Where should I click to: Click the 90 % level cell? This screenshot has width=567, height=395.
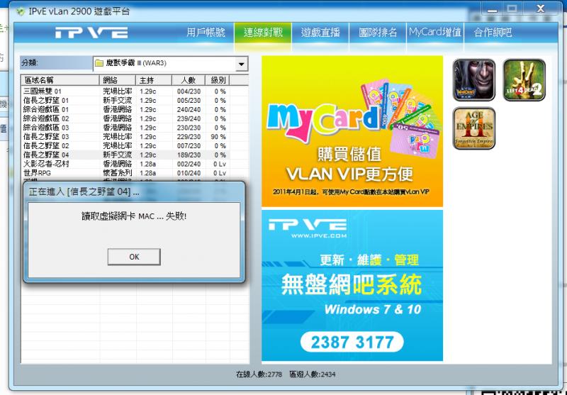click(x=218, y=136)
